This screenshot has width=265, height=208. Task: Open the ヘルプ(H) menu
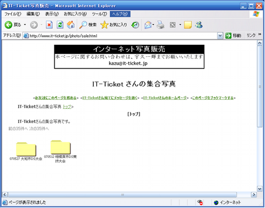(120, 14)
